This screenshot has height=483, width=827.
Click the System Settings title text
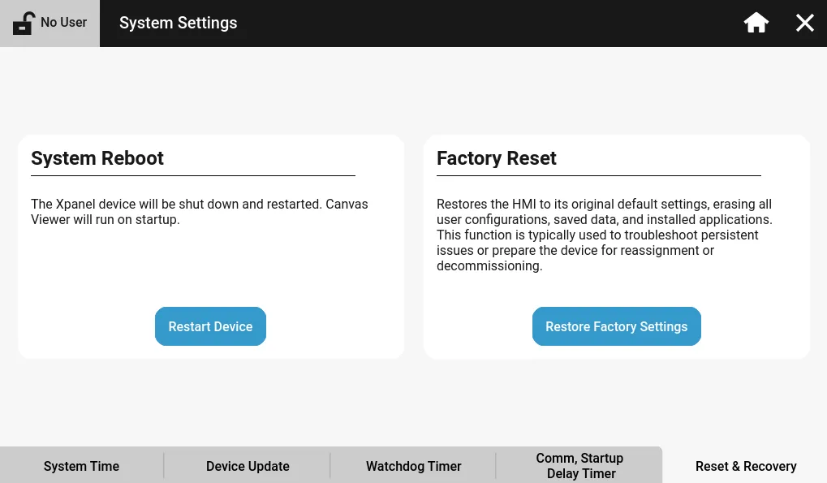click(178, 23)
